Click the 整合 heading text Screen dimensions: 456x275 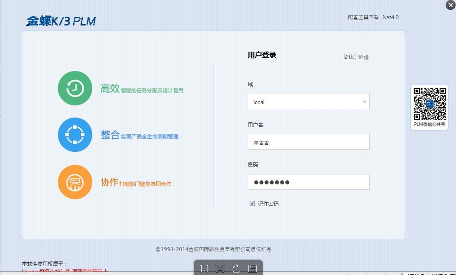110,135
